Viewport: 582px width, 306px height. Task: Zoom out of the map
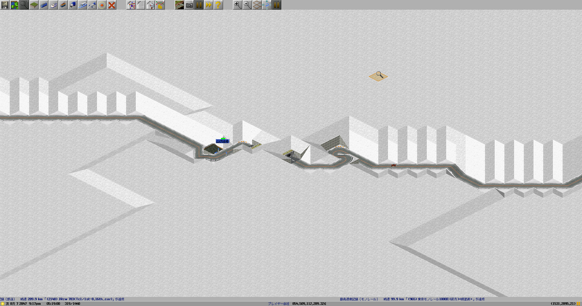[247, 5]
